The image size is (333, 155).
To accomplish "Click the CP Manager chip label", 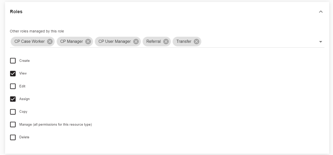I will 71,42.
